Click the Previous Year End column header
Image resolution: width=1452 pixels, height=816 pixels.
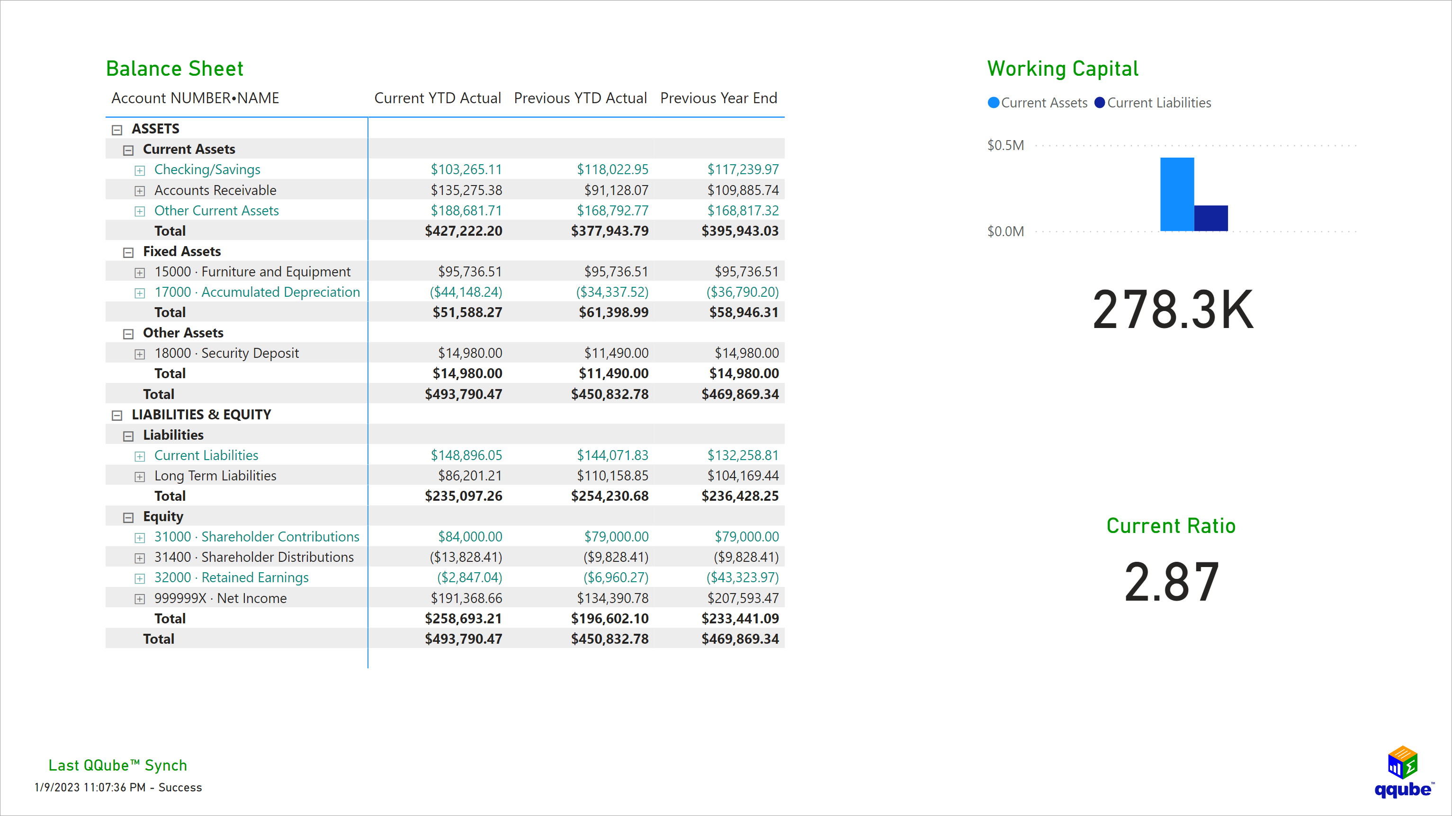[719, 98]
